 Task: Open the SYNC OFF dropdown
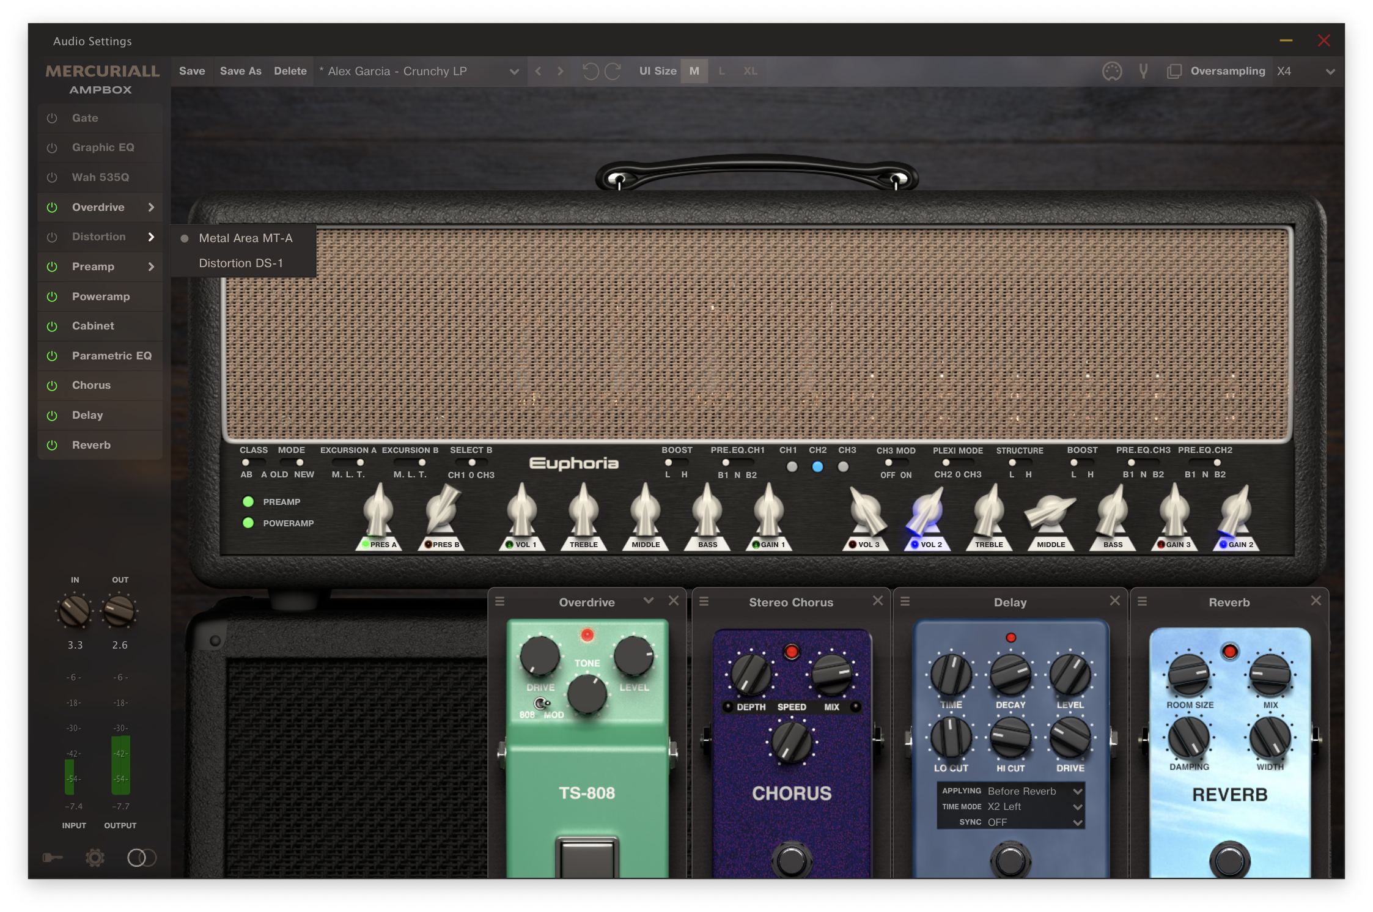pyautogui.click(x=1035, y=822)
